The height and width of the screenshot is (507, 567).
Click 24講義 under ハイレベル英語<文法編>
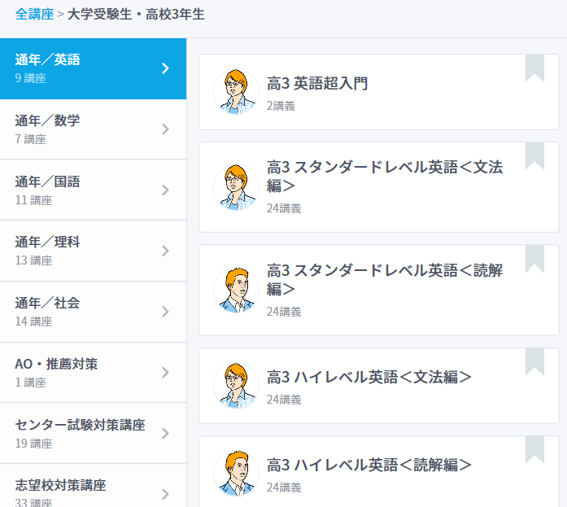[284, 400]
